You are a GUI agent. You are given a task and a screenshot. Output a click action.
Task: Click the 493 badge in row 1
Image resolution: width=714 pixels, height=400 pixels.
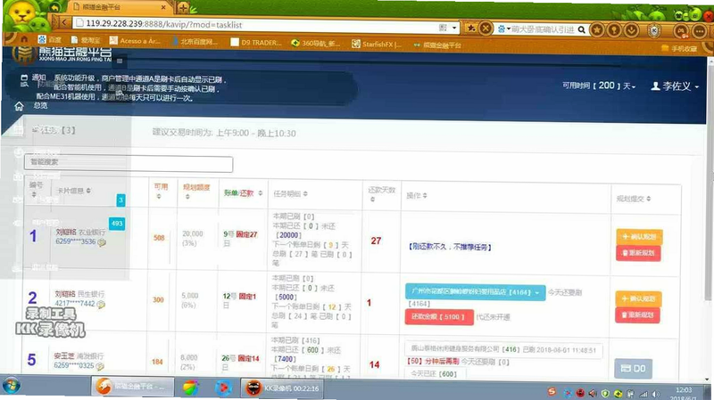117,224
